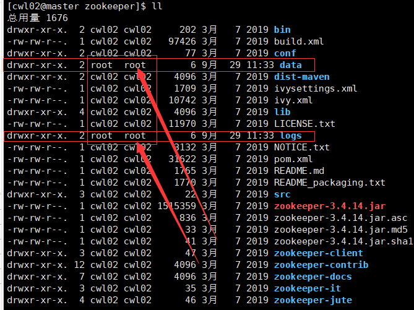Click the size 10742 of ivy.xml
414x310 pixels.
182,100
